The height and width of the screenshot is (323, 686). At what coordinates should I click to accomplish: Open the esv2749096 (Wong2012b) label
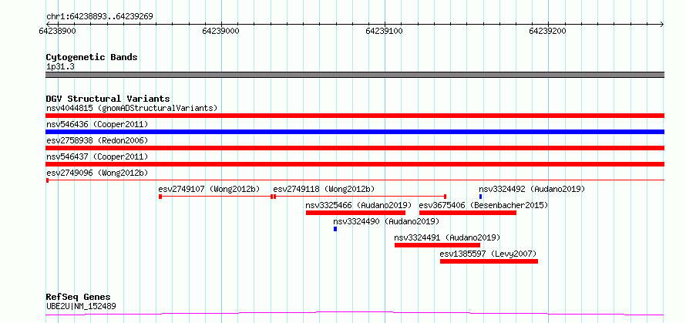coord(97,173)
